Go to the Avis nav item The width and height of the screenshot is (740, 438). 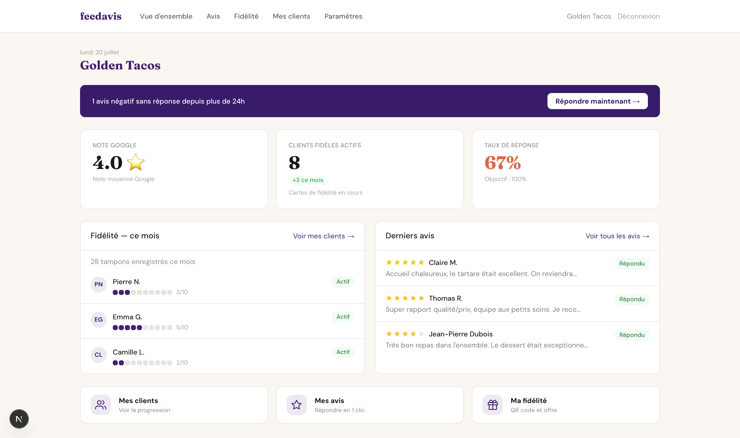(213, 16)
